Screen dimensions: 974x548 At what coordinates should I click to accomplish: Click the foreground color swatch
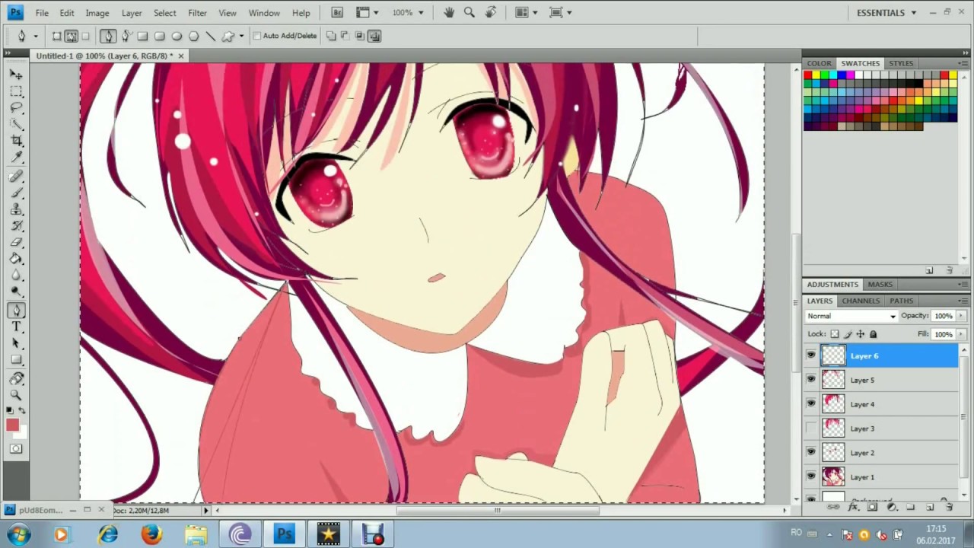point(12,425)
